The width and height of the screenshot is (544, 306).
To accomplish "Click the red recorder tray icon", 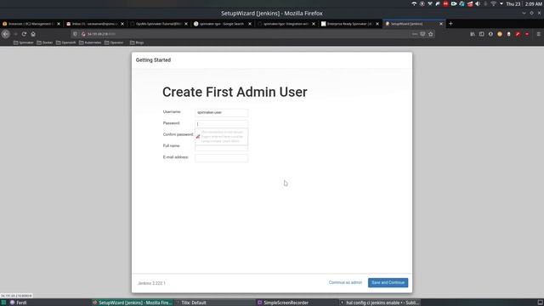I will pyautogui.click(x=445, y=3).
